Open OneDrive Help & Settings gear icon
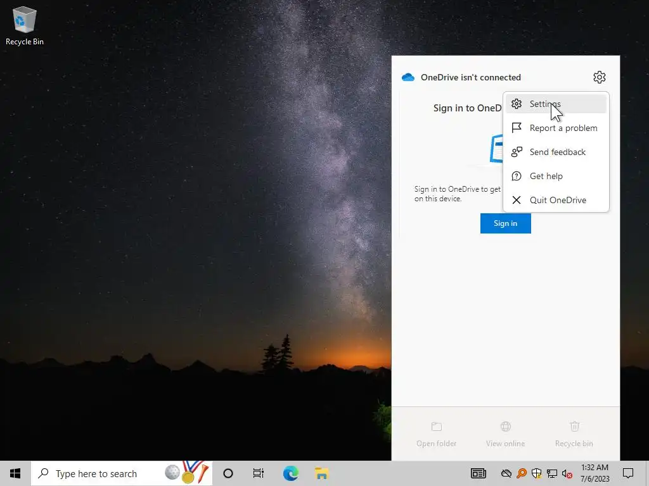This screenshot has height=486, width=649. tap(600, 77)
